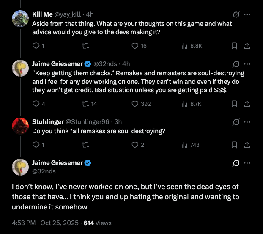
Task: Open more options on Stuhlinger's tweet
Action: 247,122
